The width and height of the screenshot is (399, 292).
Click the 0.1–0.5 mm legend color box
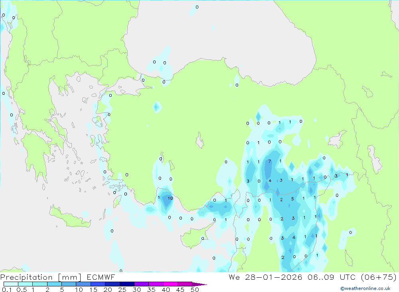click(x=11, y=284)
